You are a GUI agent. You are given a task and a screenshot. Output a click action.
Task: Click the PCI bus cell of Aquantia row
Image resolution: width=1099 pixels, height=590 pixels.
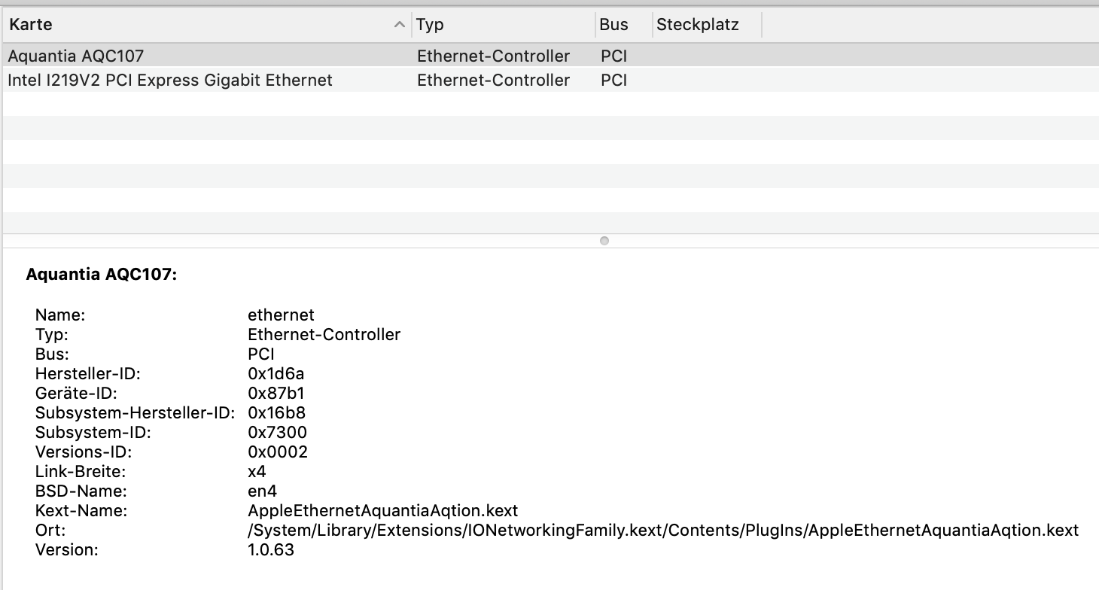613,56
